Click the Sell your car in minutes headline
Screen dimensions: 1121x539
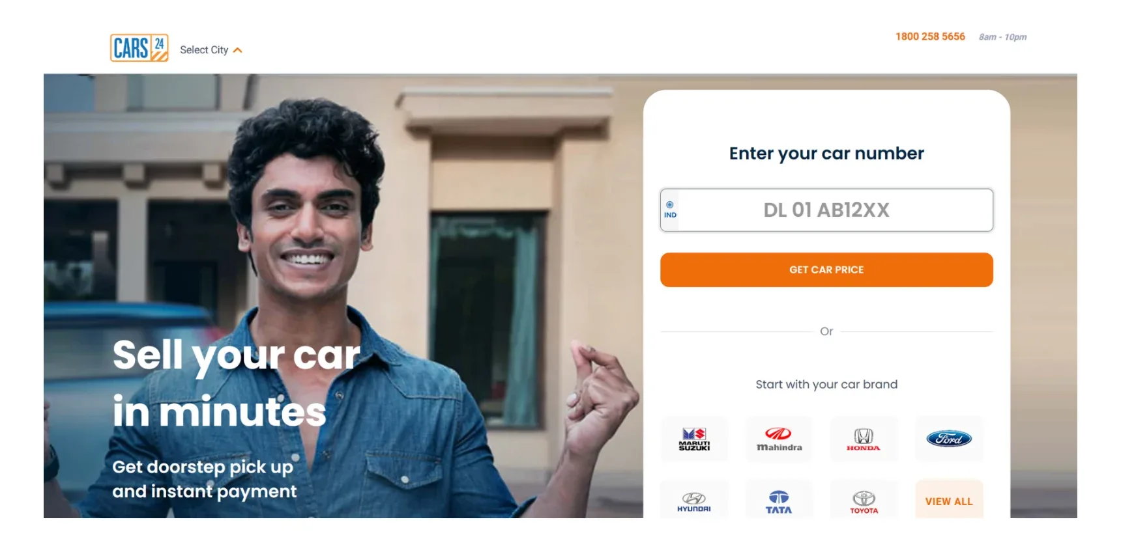tap(237, 383)
